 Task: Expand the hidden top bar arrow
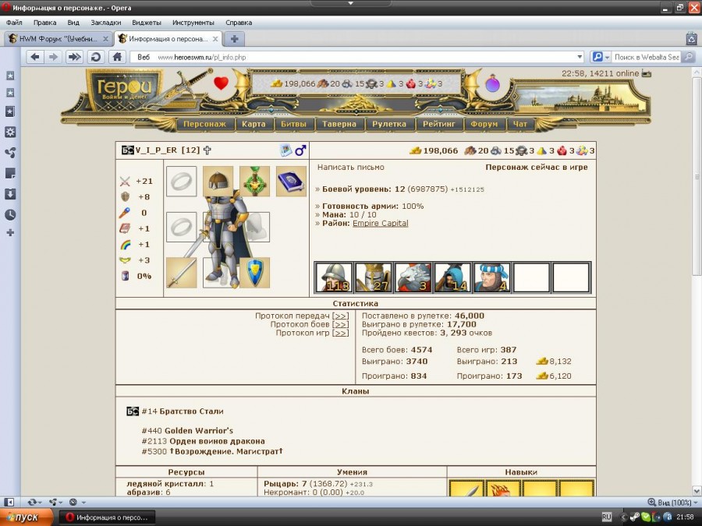(350, 3)
